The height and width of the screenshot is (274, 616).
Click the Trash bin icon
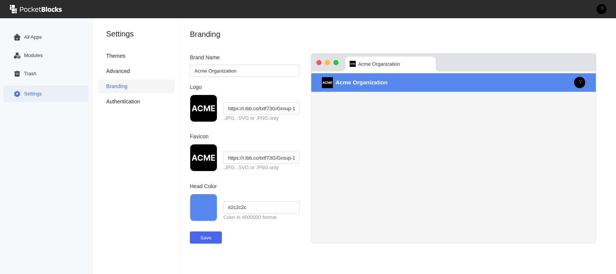tap(17, 74)
